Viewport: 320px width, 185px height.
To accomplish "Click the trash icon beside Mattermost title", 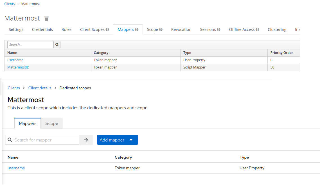I will 47,19.
